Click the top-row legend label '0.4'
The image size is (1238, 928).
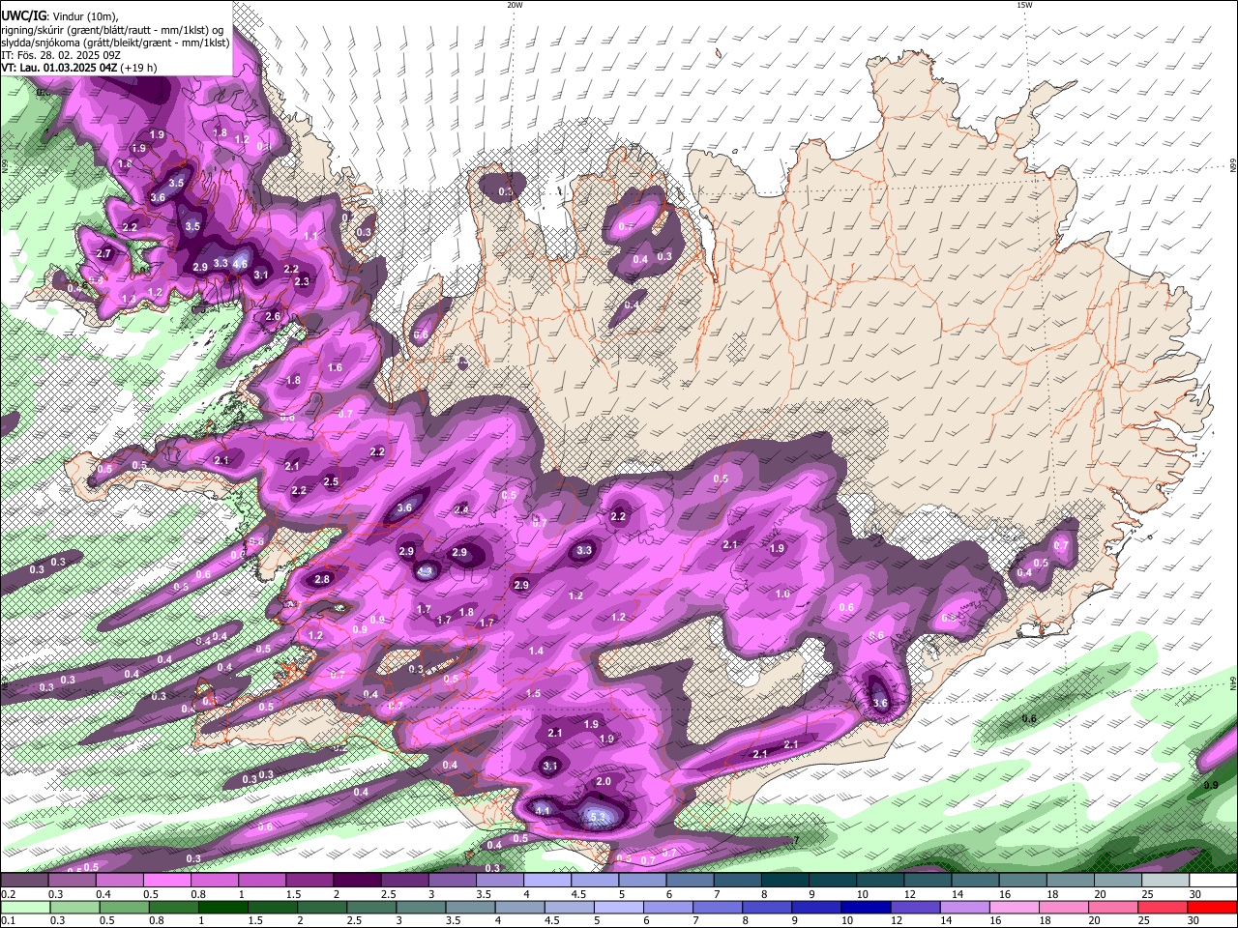tap(103, 894)
